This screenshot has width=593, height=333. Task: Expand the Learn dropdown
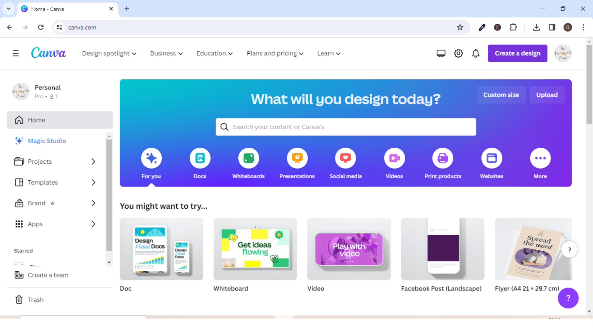click(329, 53)
